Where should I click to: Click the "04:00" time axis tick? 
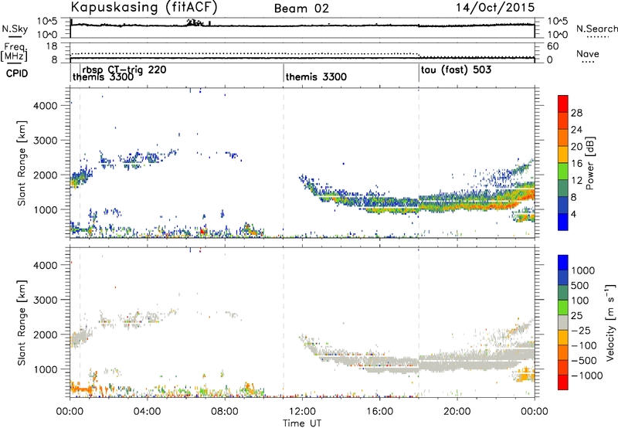148,412
